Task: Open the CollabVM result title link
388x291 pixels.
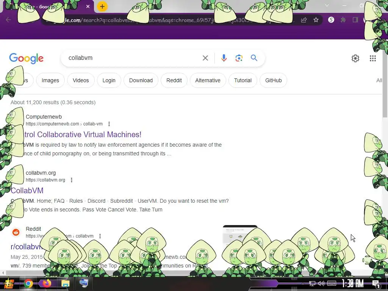Action: (x=27, y=191)
